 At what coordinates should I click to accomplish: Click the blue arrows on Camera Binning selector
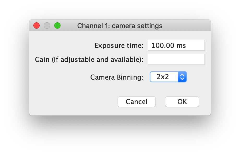click(x=182, y=77)
